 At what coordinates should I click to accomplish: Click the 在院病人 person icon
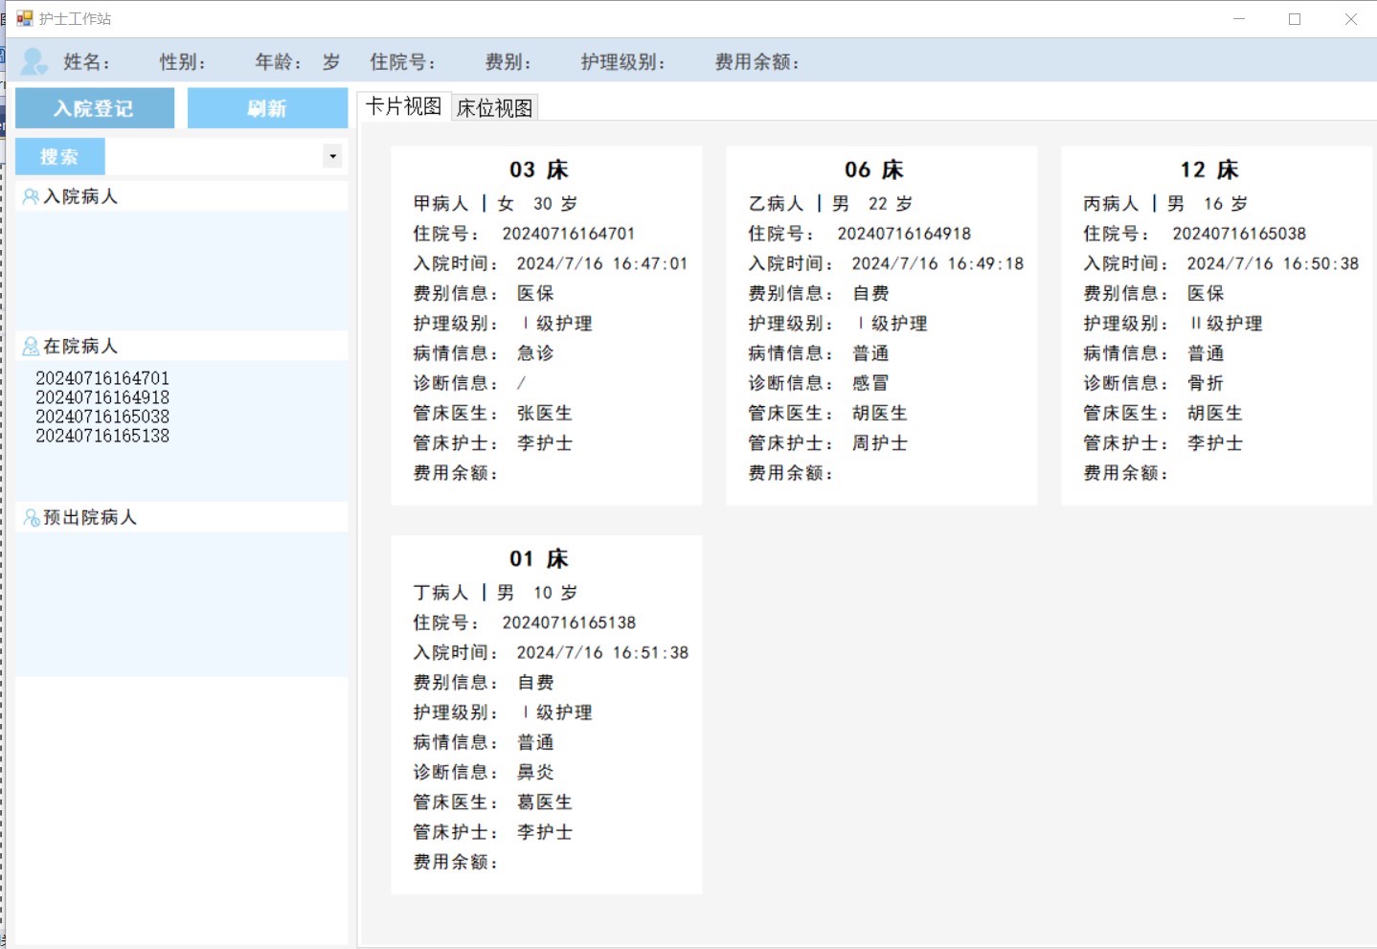[x=31, y=346]
